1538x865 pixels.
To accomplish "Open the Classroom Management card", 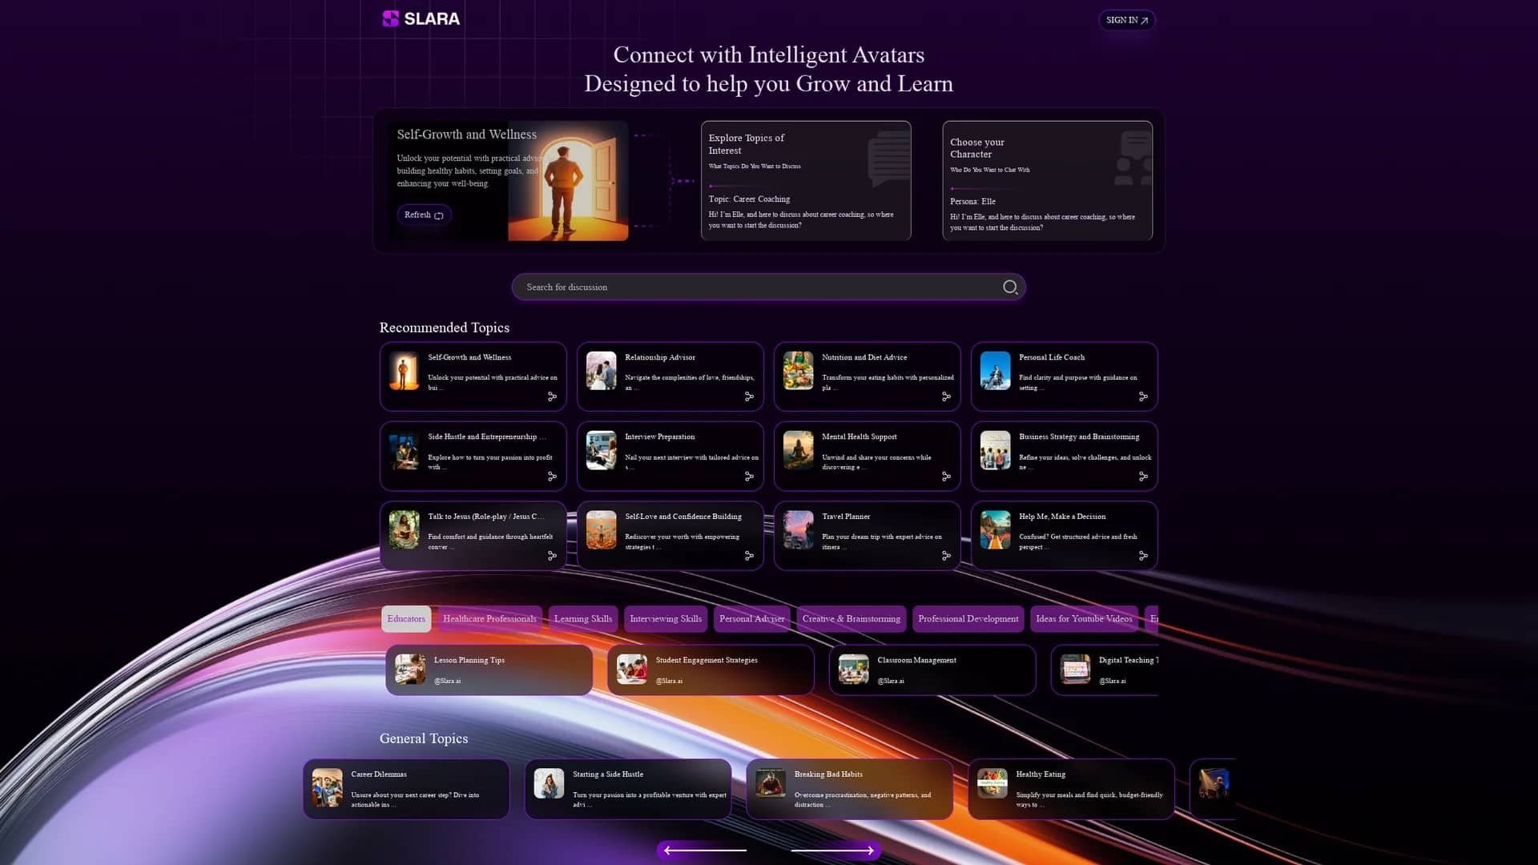I will pos(932,670).
